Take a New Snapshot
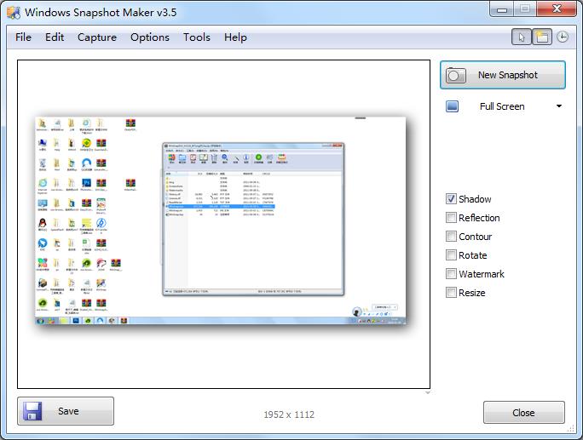This screenshot has height=440, width=583. (x=503, y=75)
